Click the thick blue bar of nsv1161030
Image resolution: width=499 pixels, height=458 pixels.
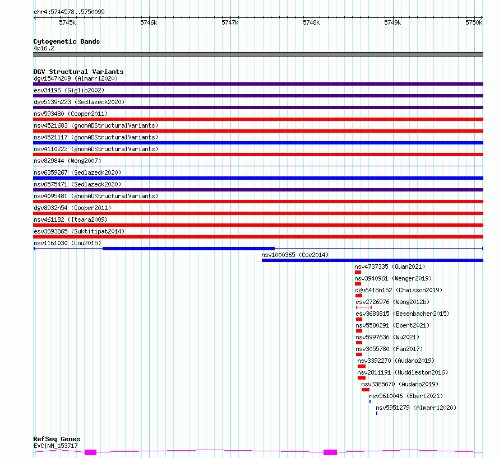(x=188, y=249)
